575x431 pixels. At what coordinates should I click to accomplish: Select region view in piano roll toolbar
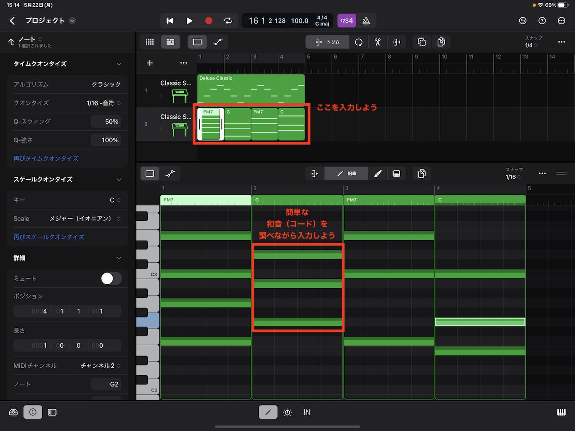[x=150, y=173]
